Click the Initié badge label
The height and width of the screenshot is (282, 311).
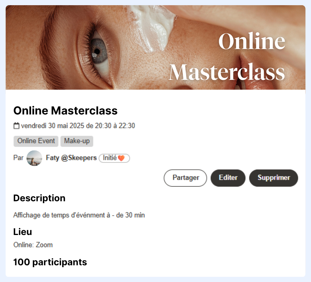[x=110, y=158]
